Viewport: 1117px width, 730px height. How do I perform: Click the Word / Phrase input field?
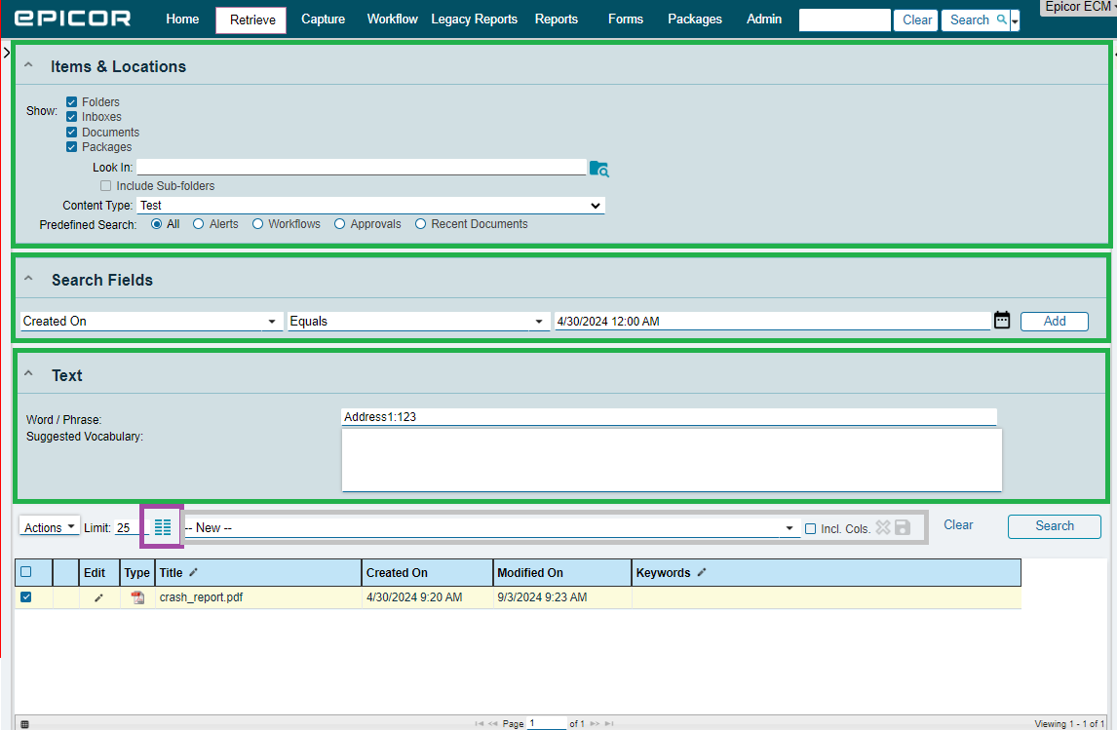pyautogui.click(x=669, y=417)
